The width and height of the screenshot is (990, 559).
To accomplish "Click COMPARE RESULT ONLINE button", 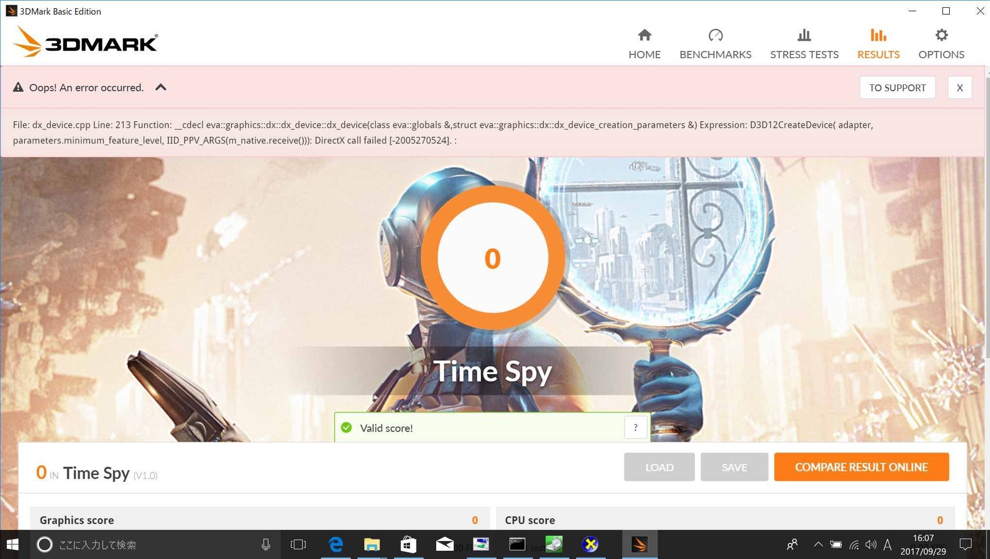I will [861, 467].
